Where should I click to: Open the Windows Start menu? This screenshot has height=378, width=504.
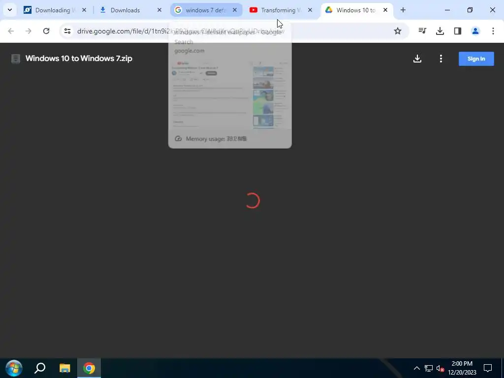14,368
